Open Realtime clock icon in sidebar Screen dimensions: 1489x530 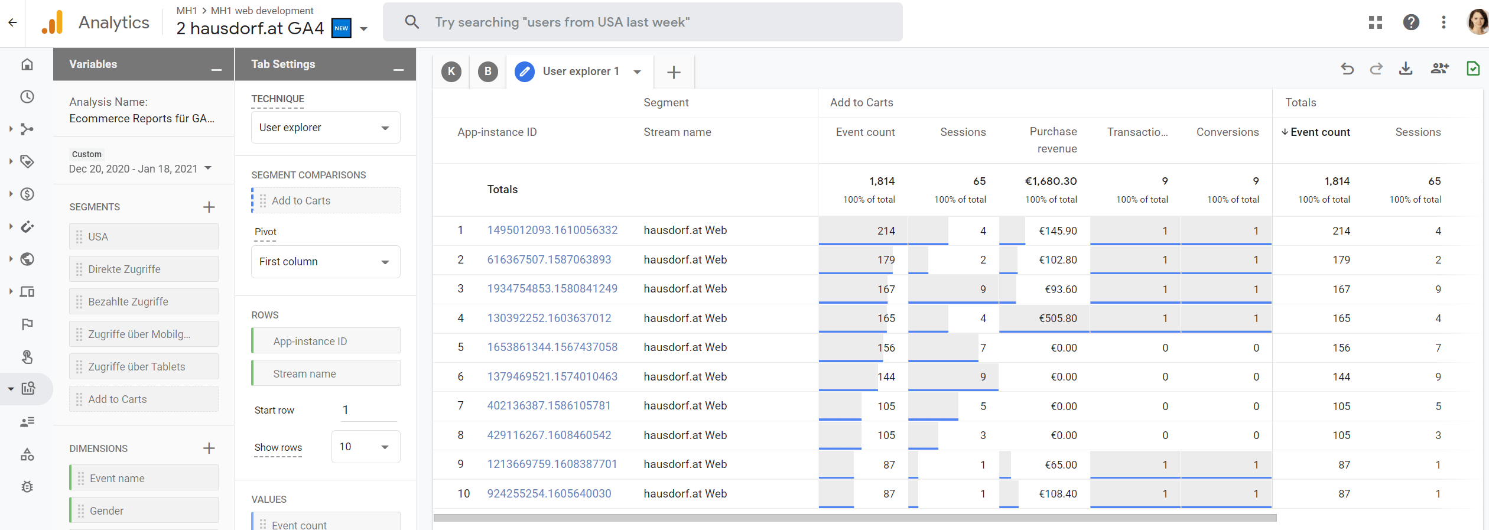tap(27, 96)
